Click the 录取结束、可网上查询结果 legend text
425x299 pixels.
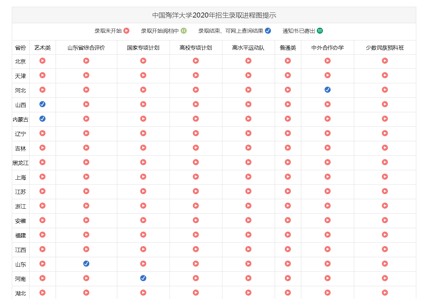point(231,31)
